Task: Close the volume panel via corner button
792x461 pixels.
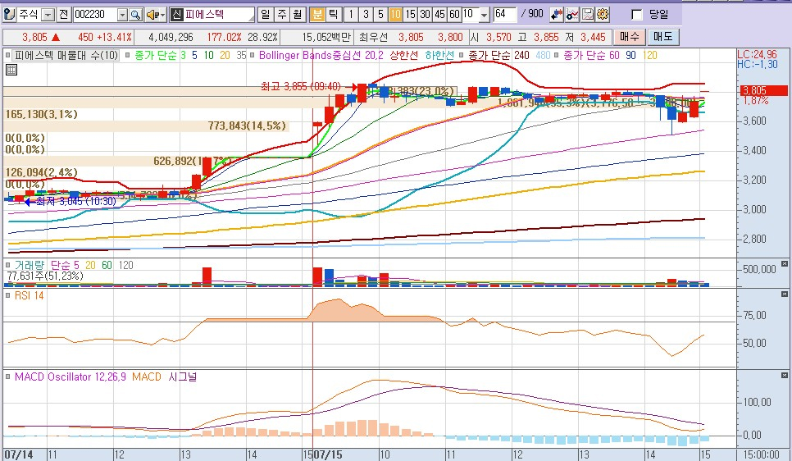Action: point(785,263)
